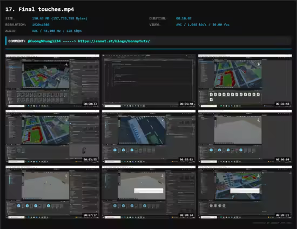
Task: Click the "AUDIO:" label
Action: coord(11,31)
